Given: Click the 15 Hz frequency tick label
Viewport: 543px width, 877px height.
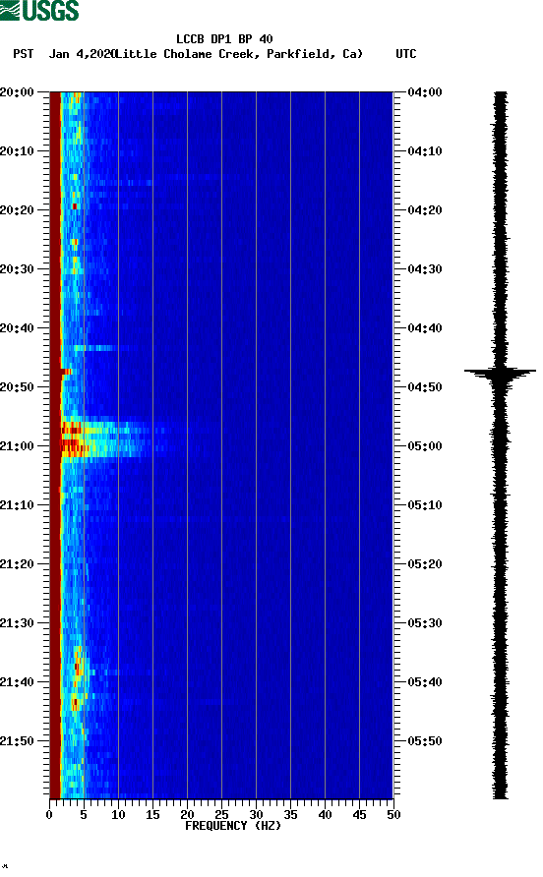Looking at the screenshot, I should click(x=152, y=815).
